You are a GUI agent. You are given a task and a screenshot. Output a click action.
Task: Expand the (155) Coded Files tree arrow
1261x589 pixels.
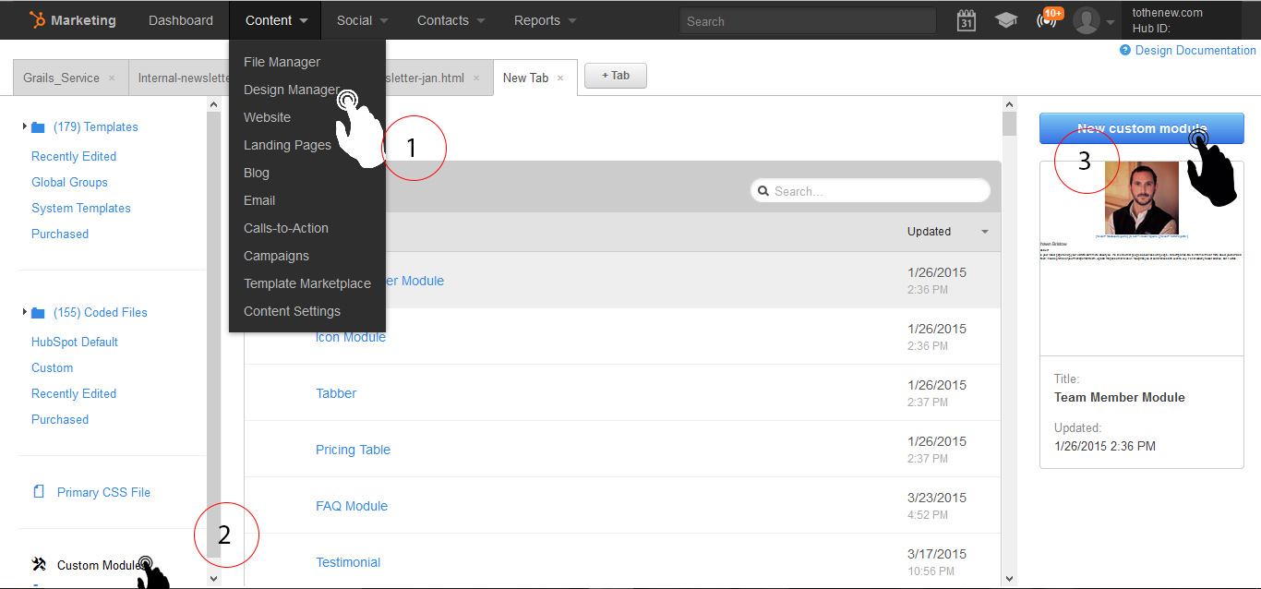coord(24,312)
